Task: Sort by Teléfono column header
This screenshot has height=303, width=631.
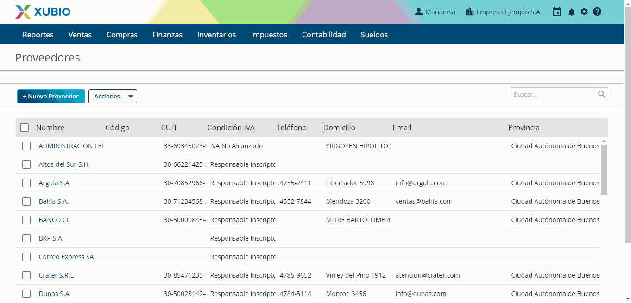Action: coord(292,127)
